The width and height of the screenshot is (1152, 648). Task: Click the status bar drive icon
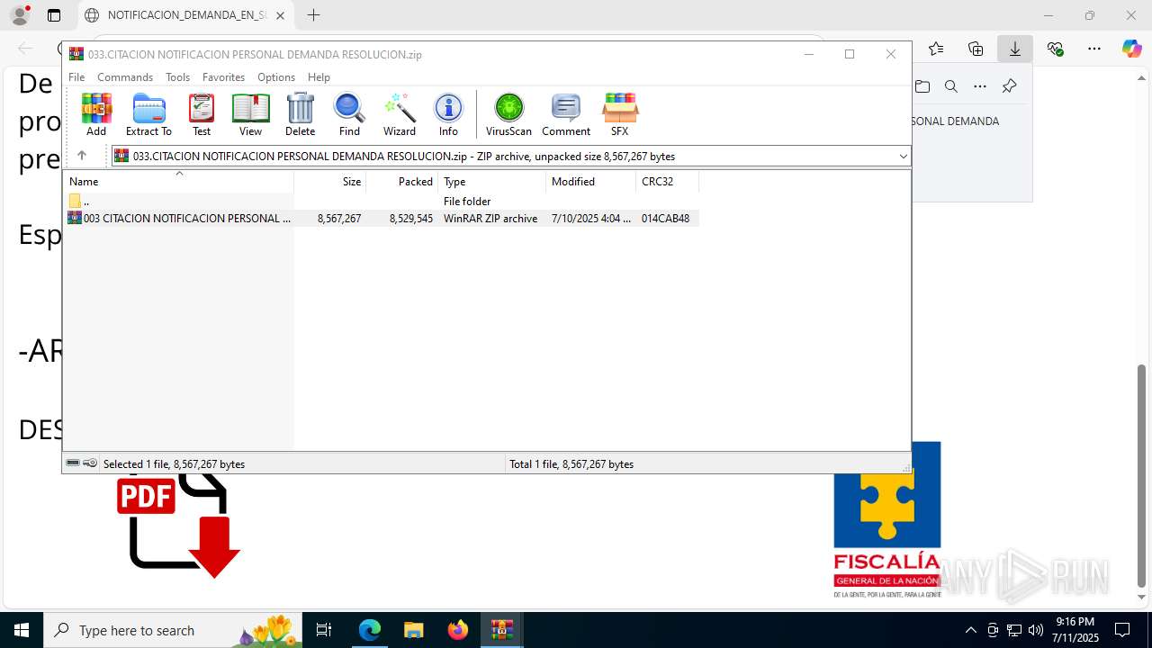(x=73, y=463)
